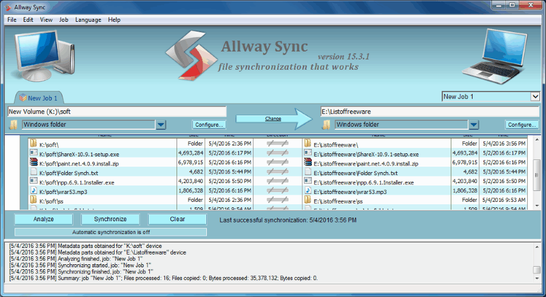Image resolution: width=546 pixels, height=297 pixels.
Task: Click direction indicator in paint.net.4.0.9.install.zip row
Action: (277, 162)
